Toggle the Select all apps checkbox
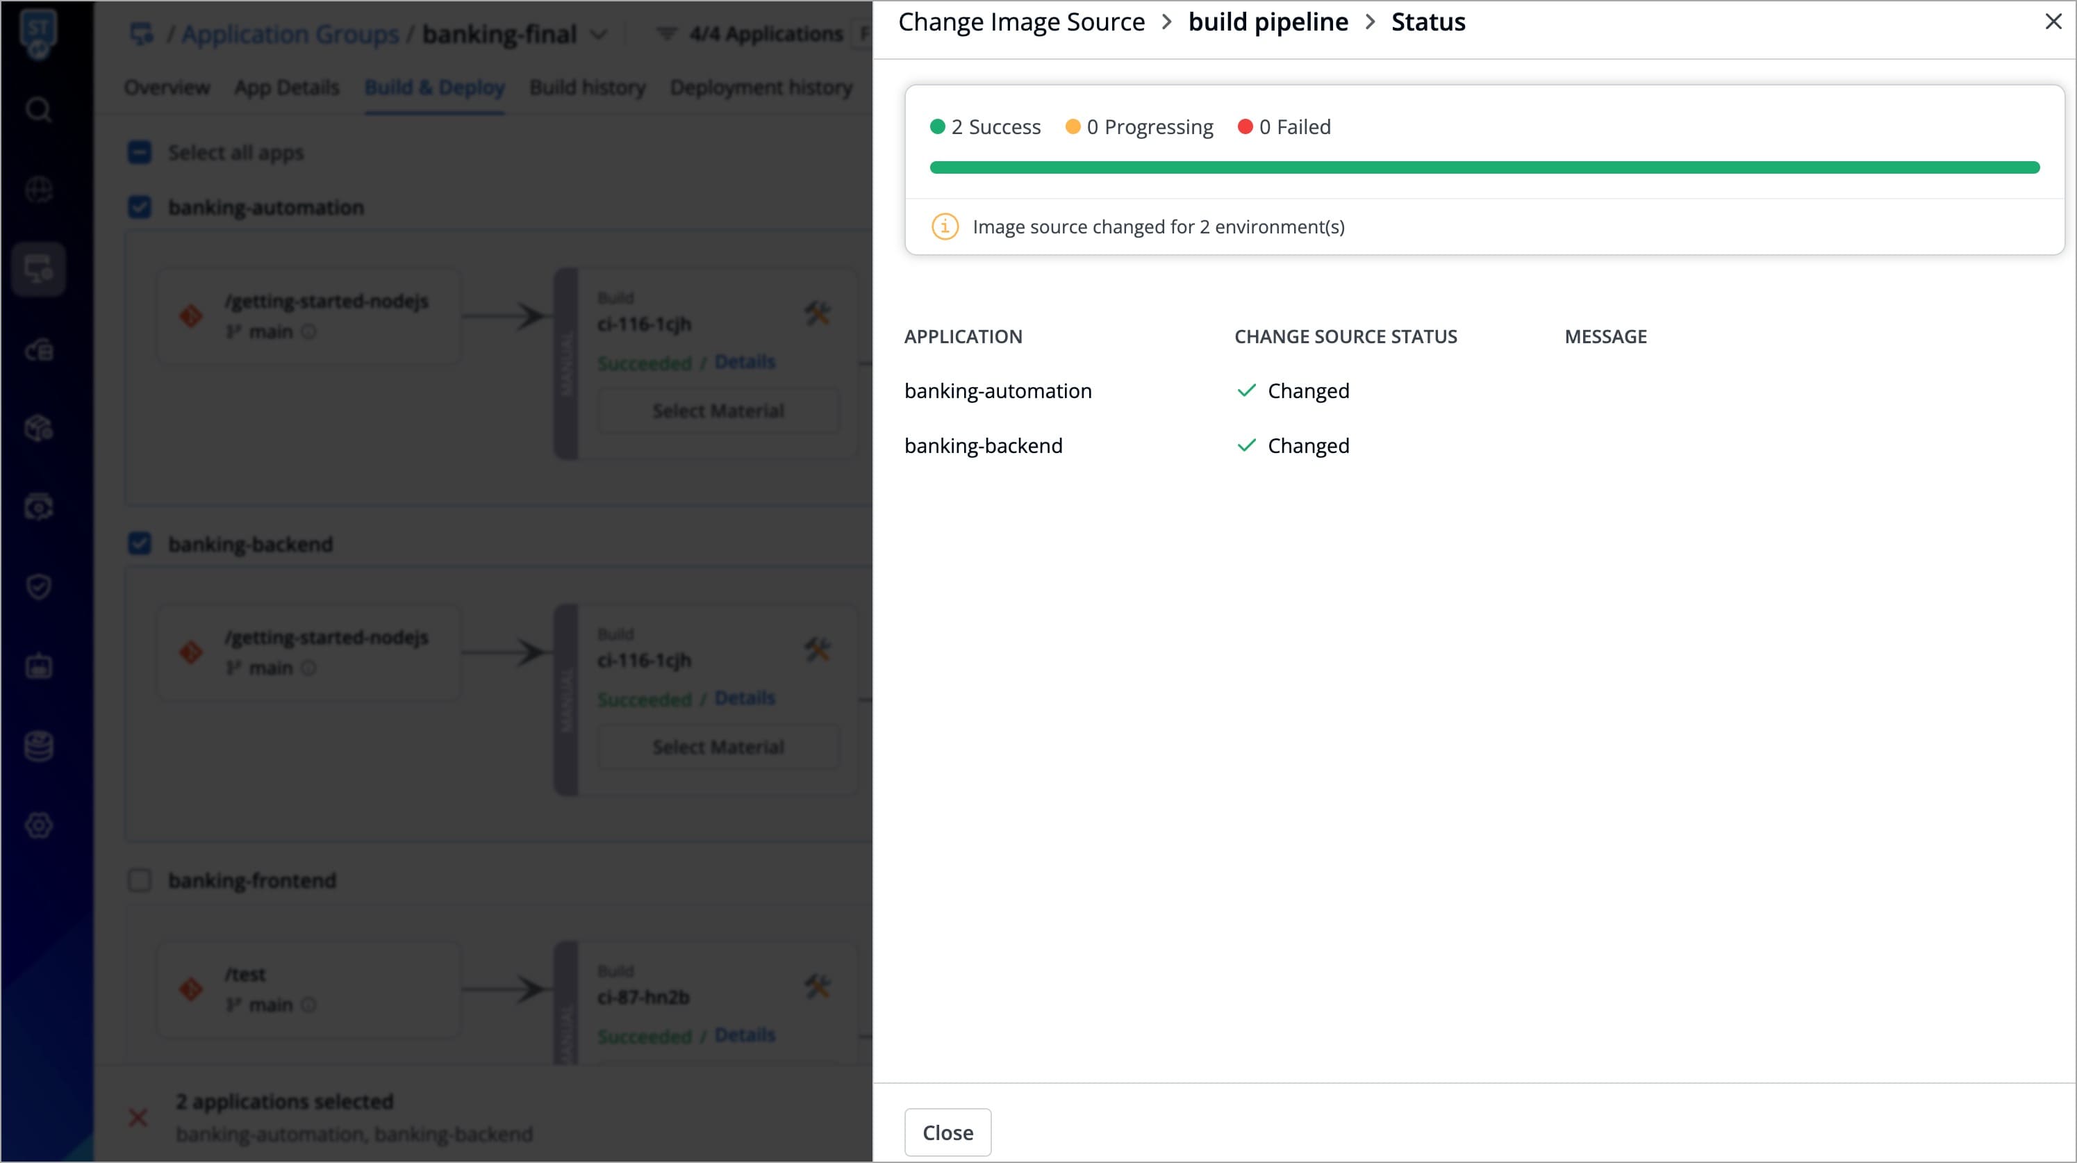Viewport: 2077px width, 1163px height. coord(140,152)
